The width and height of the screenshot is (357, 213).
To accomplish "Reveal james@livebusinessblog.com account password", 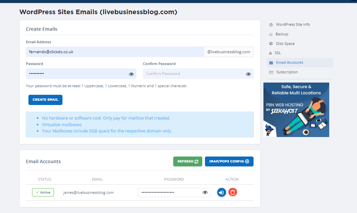I will click(x=205, y=192).
